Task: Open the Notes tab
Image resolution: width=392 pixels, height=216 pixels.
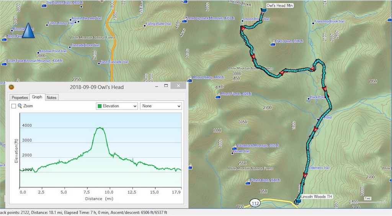Action: coord(52,97)
